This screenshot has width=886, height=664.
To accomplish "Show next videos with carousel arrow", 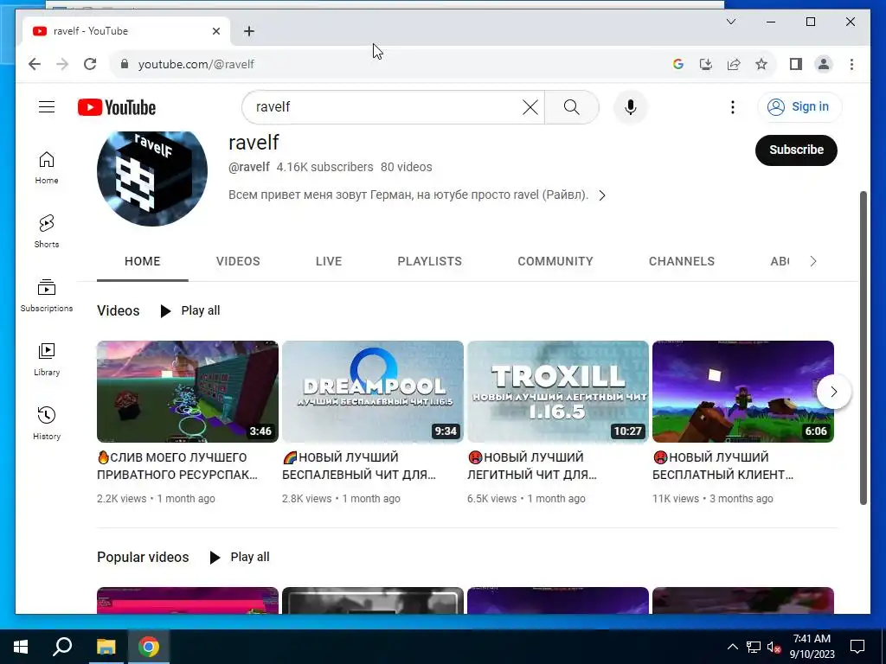I will coord(833,392).
